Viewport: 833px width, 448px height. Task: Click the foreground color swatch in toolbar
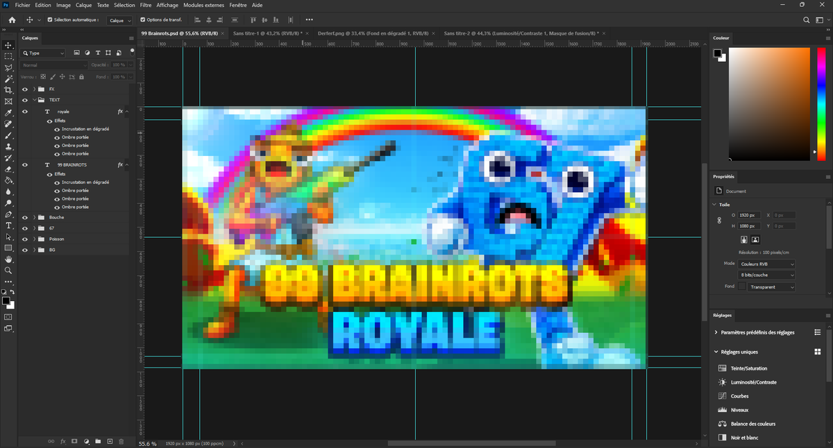coord(6,301)
